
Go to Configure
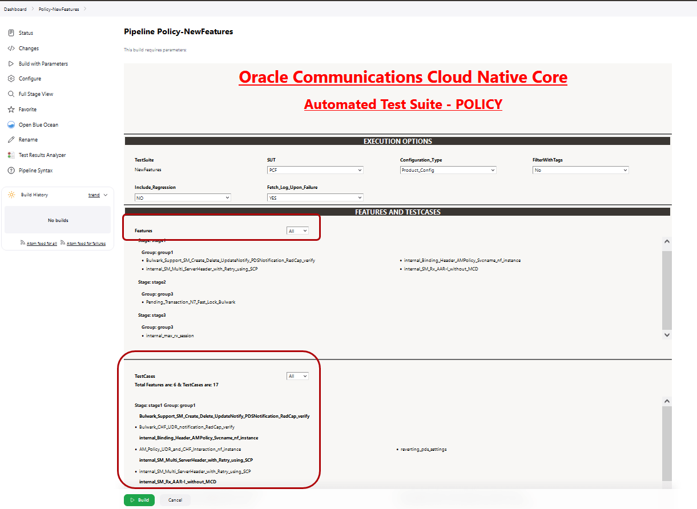tap(30, 79)
